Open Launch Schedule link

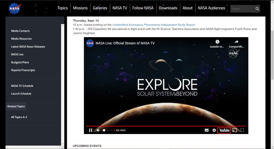tap(21, 94)
